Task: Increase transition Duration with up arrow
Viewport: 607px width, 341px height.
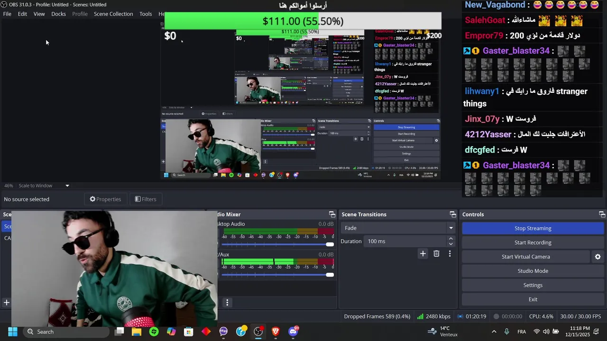Action: tap(451, 239)
